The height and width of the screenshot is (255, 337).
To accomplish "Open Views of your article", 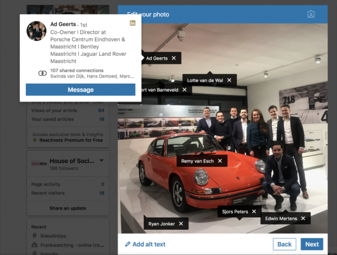I will click(x=68, y=111).
